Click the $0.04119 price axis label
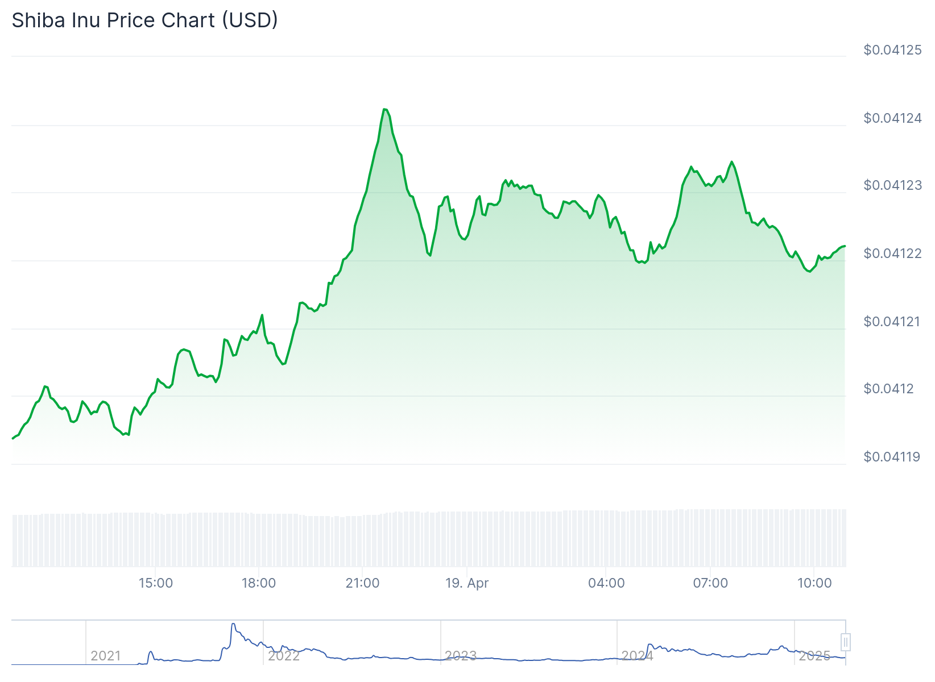Image resolution: width=935 pixels, height=682 pixels. coord(891,457)
